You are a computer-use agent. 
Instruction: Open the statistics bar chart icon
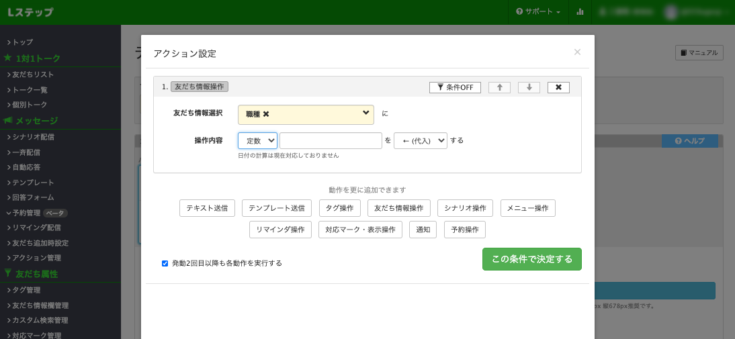[x=580, y=12]
